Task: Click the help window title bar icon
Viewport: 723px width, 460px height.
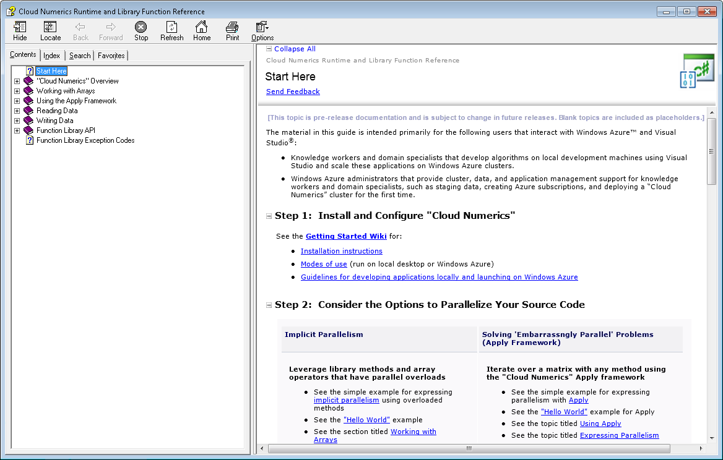Action: pyautogui.click(x=10, y=11)
